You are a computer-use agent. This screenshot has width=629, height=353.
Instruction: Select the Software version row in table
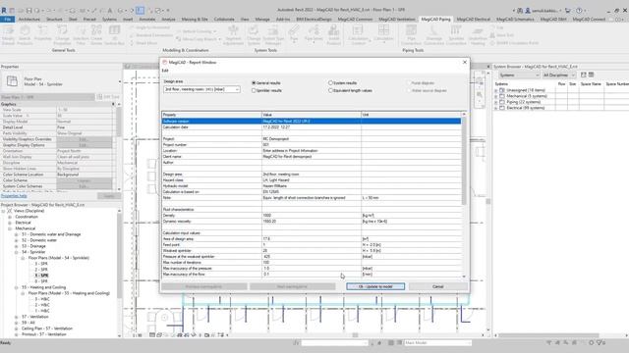[312, 121]
